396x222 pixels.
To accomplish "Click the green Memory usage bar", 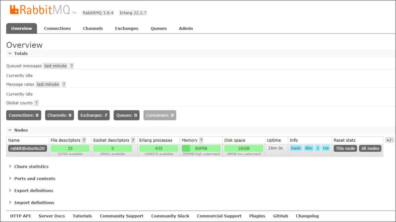I will click(200, 148).
